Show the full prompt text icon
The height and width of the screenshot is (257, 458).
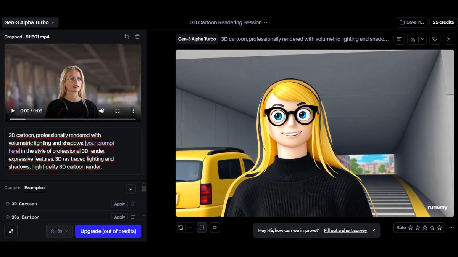click(399, 39)
